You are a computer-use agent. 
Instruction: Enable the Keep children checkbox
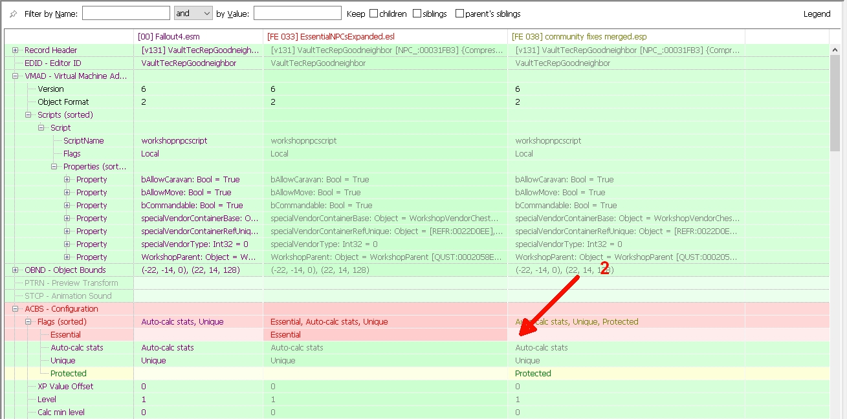(373, 14)
